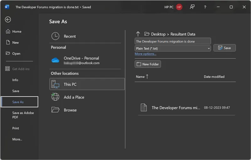Sort files by Date modified column

(214, 77)
